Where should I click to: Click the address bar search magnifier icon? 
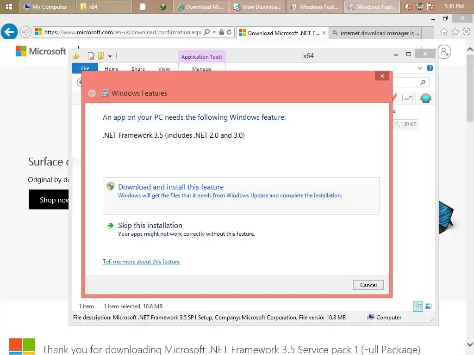tap(207, 32)
